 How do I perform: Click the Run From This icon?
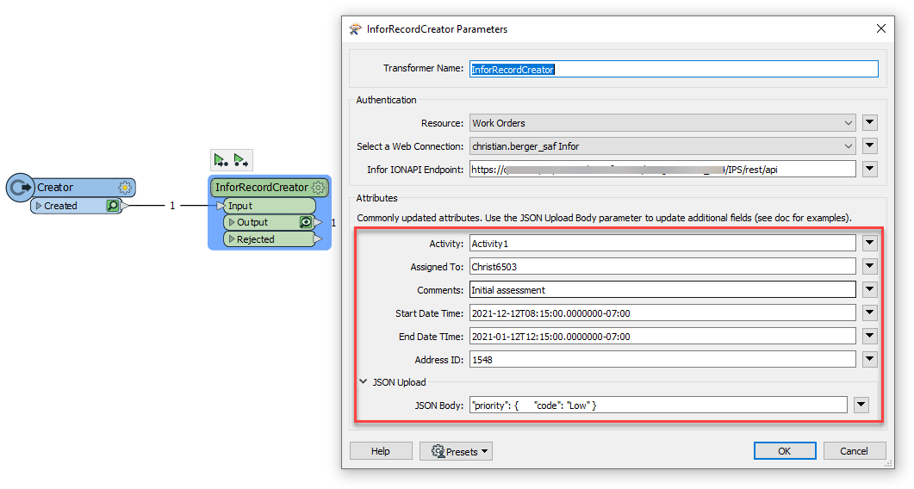[x=241, y=160]
